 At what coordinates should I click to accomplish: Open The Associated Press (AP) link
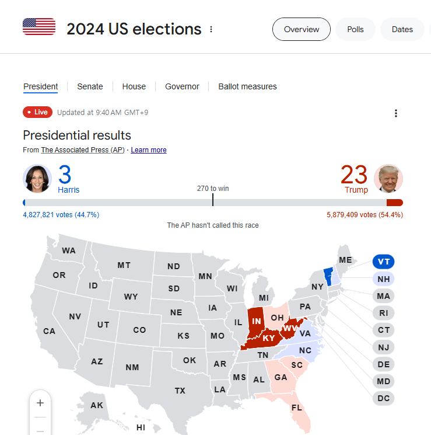82,150
